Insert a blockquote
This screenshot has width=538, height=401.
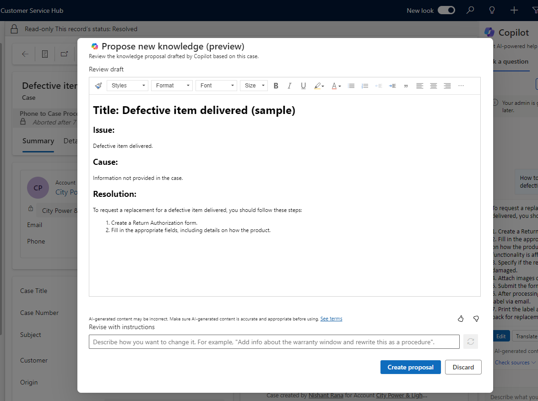click(x=406, y=86)
